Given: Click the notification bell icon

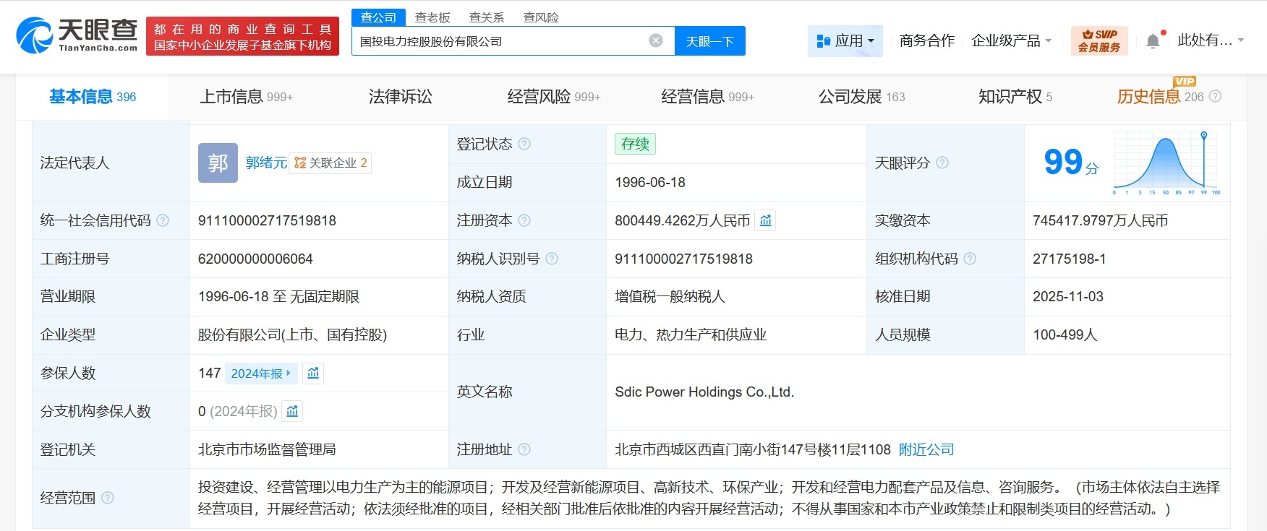Looking at the screenshot, I should [1153, 41].
